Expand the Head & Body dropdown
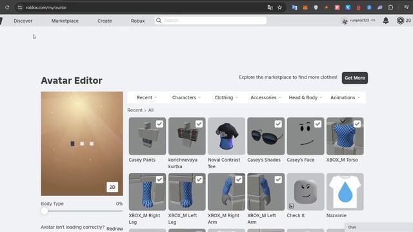The image size is (413, 232). (305, 97)
